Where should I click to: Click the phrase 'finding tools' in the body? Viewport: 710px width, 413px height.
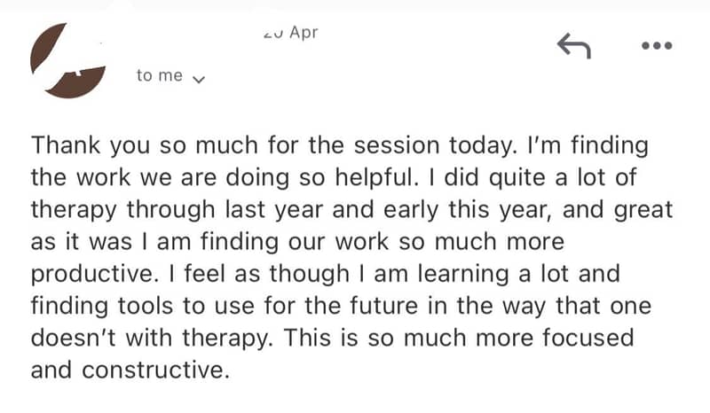[102, 306]
